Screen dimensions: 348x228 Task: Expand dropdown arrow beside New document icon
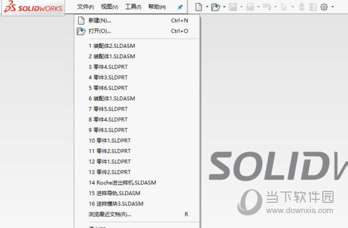coord(207,7)
